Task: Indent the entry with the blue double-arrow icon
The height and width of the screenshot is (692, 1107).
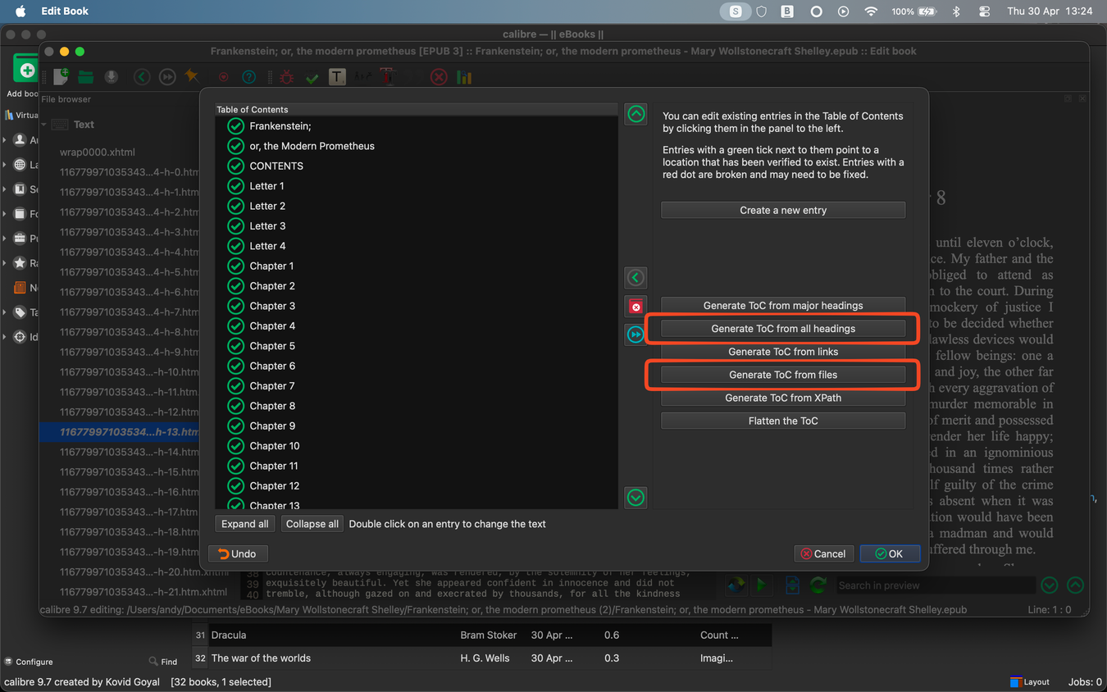Action: click(635, 335)
